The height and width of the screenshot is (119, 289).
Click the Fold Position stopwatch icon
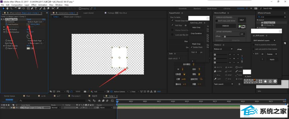tap(6, 24)
